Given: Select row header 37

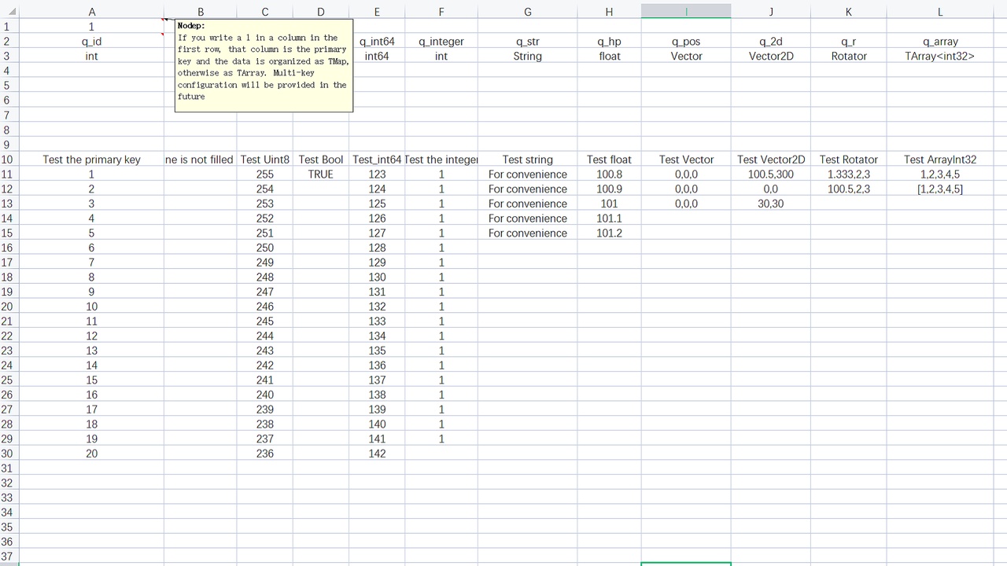Looking at the screenshot, I should (8, 557).
